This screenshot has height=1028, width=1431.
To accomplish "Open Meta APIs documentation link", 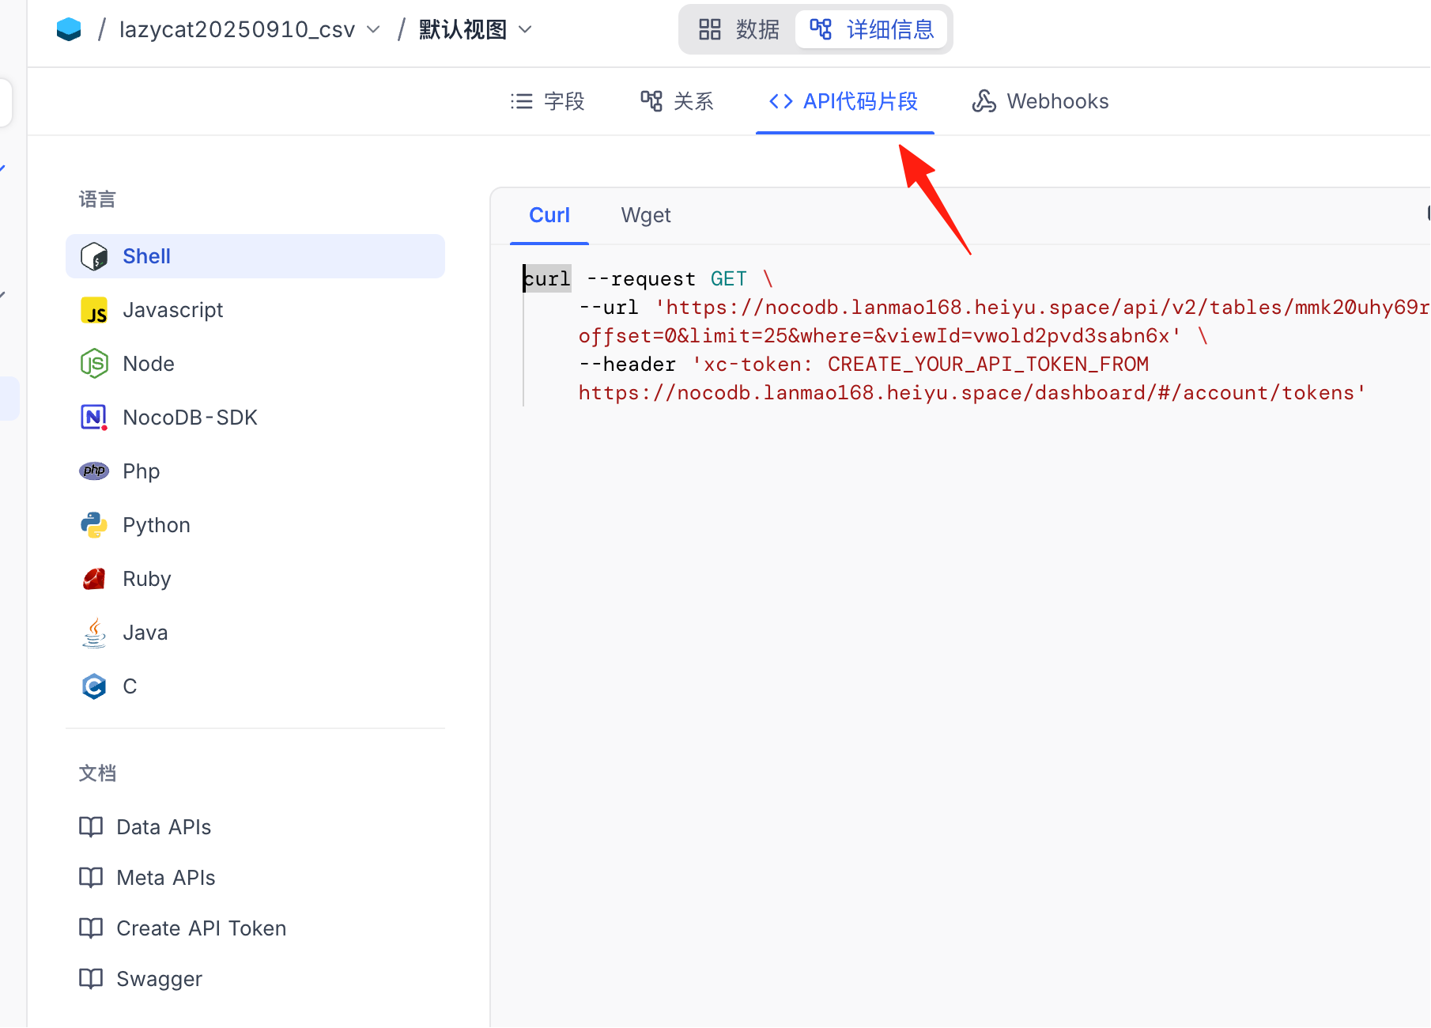I will point(165,878).
